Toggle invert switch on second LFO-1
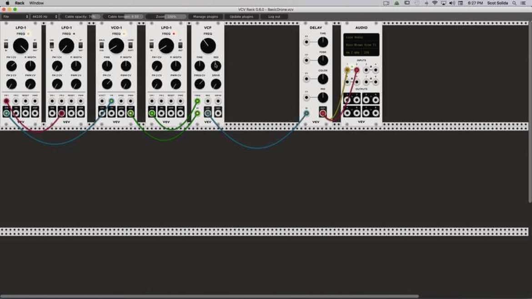 click(x=80, y=45)
